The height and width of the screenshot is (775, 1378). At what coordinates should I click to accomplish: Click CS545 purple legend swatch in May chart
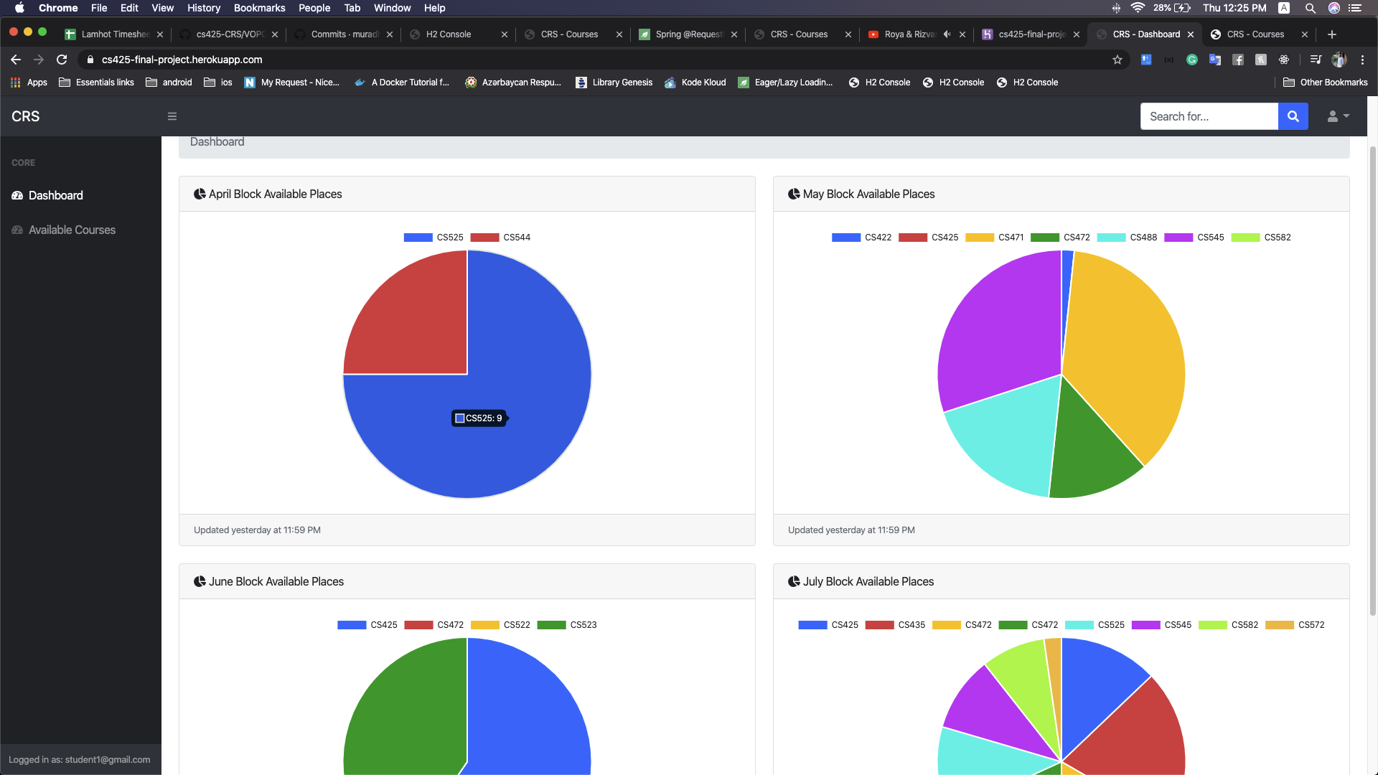point(1178,238)
